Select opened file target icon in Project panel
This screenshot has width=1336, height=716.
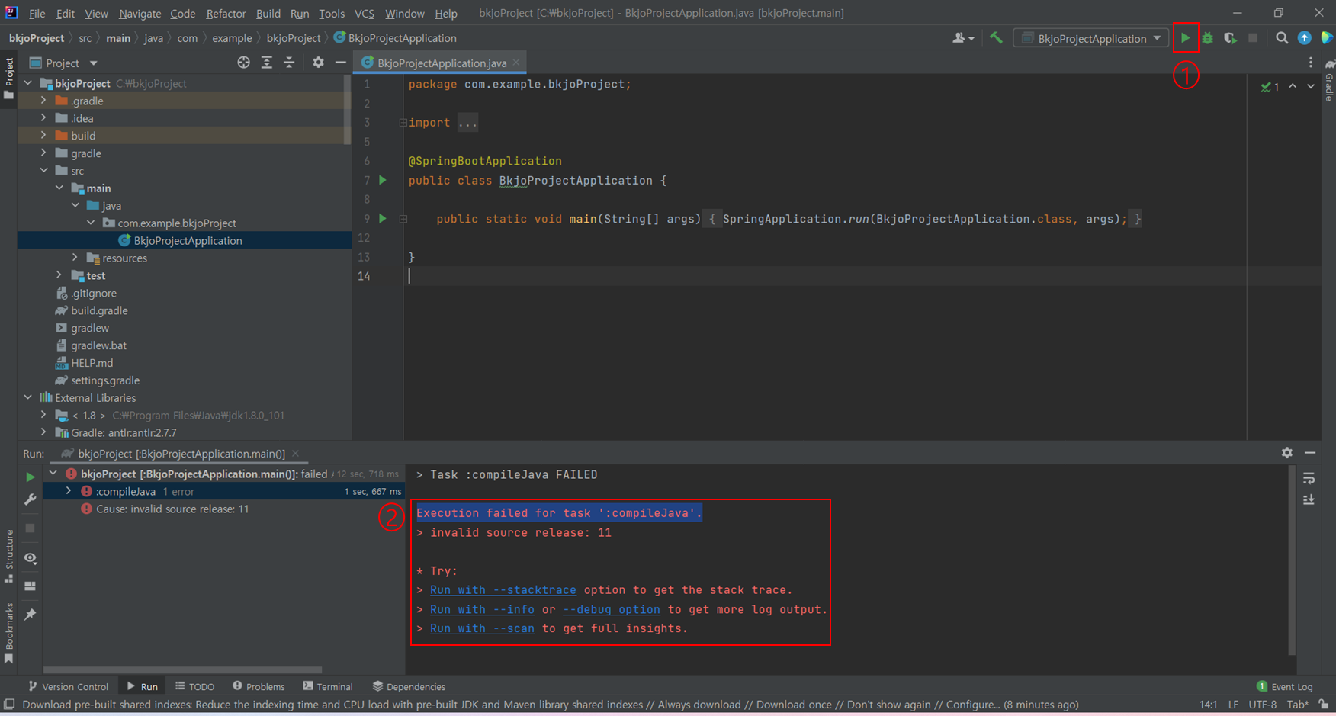pyautogui.click(x=243, y=63)
